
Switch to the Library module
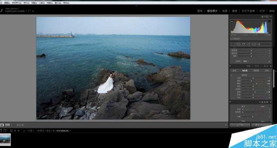click(200, 11)
